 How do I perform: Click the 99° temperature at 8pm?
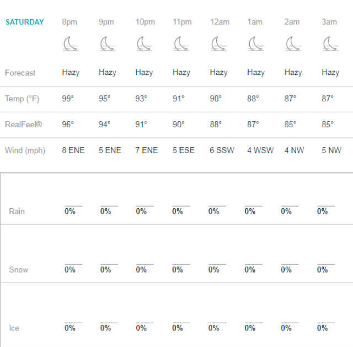[x=68, y=99]
